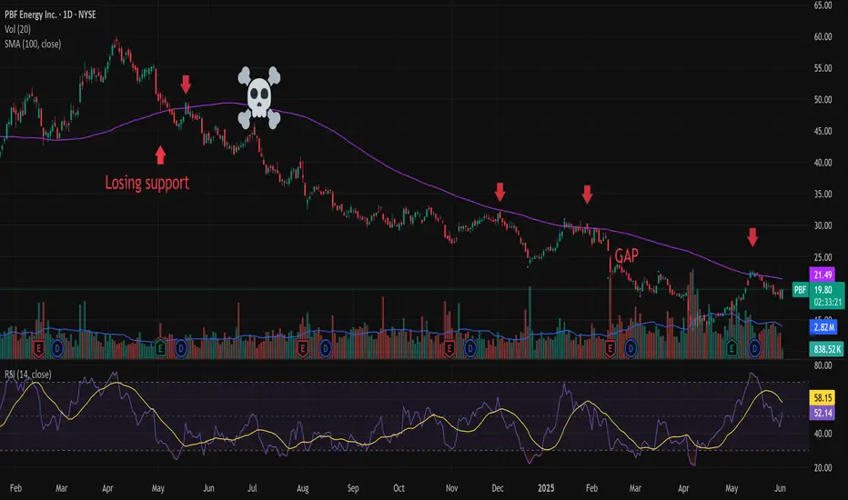Viewport: 848px width, 500px height.
Task: Select the skull sticker on the chart
Action: click(259, 98)
